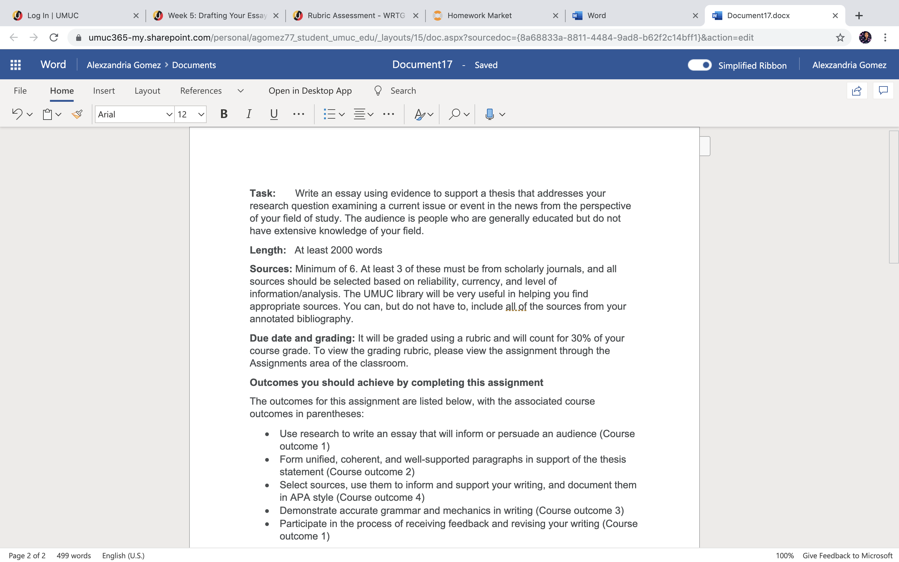Expand the bullets list dropdown arrow

pos(342,115)
